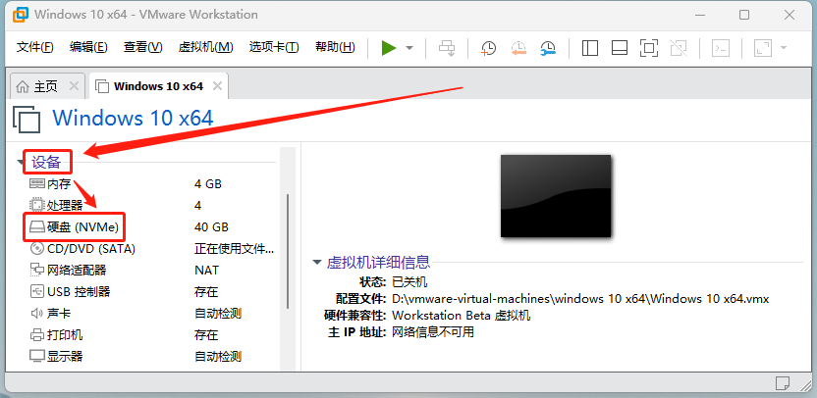Select the CD/DVD (SATA) device

pos(90,248)
